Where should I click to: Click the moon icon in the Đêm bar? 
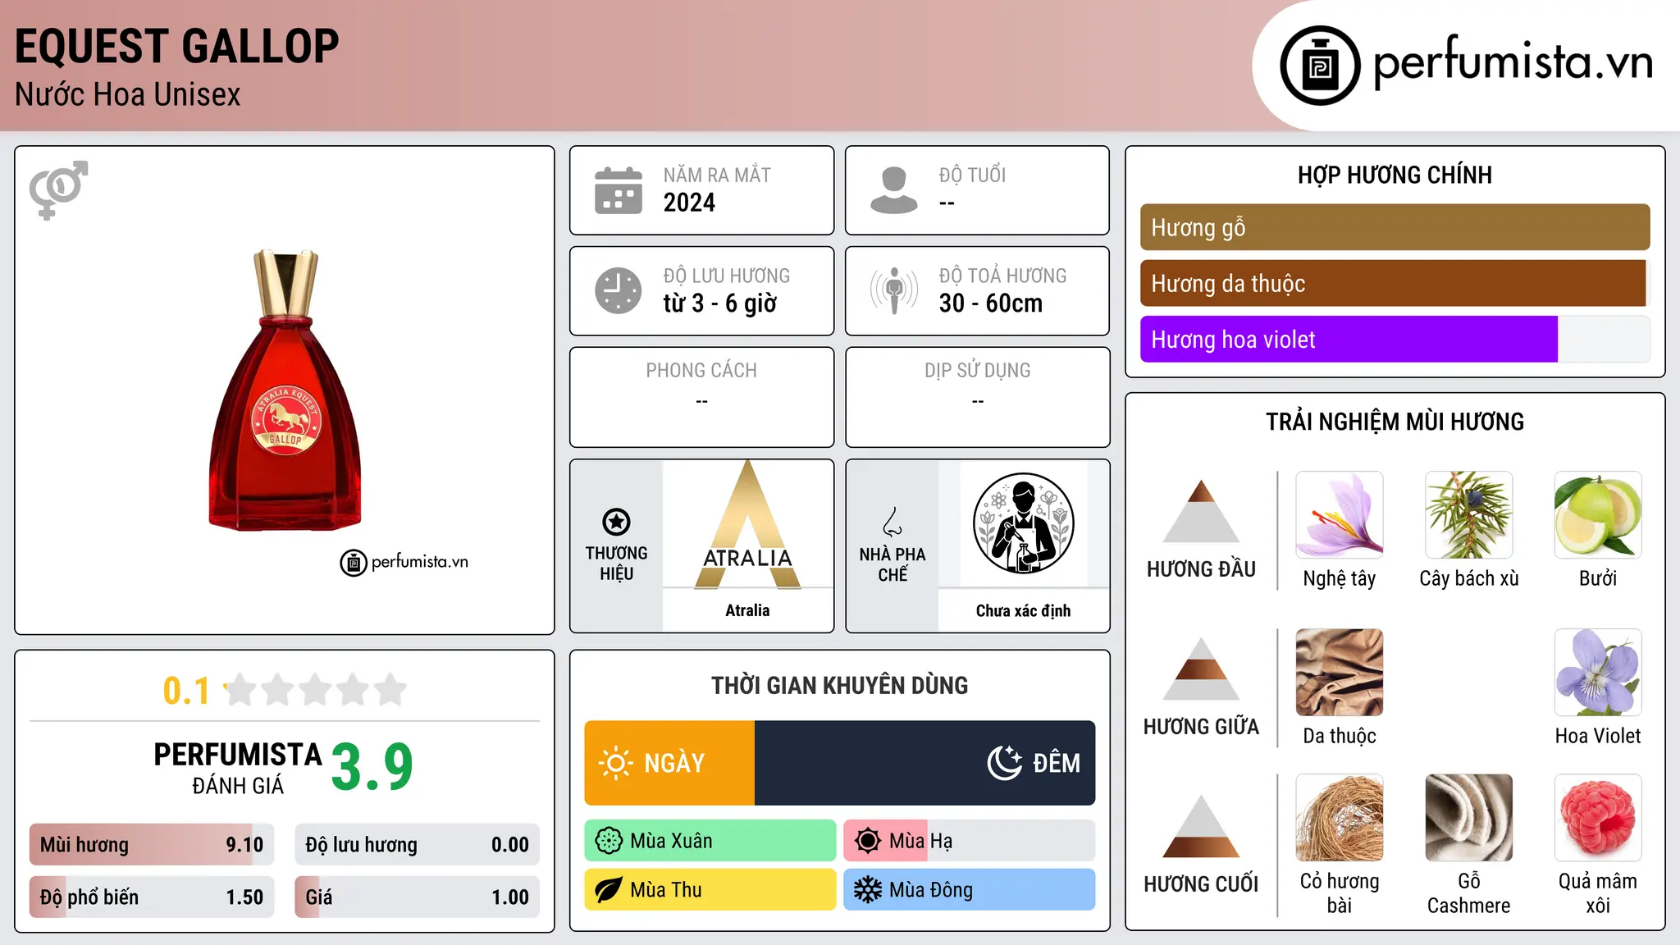click(1005, 763)
